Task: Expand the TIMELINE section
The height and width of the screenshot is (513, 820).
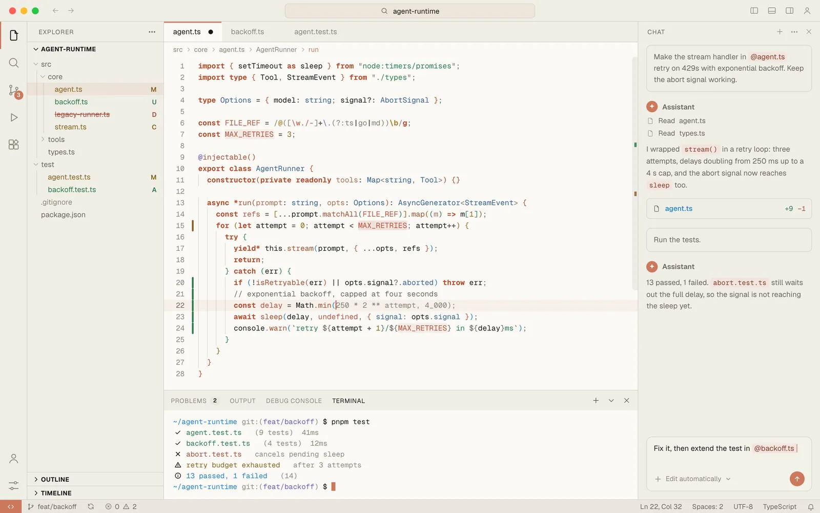Action: click(x=95, y=493)
